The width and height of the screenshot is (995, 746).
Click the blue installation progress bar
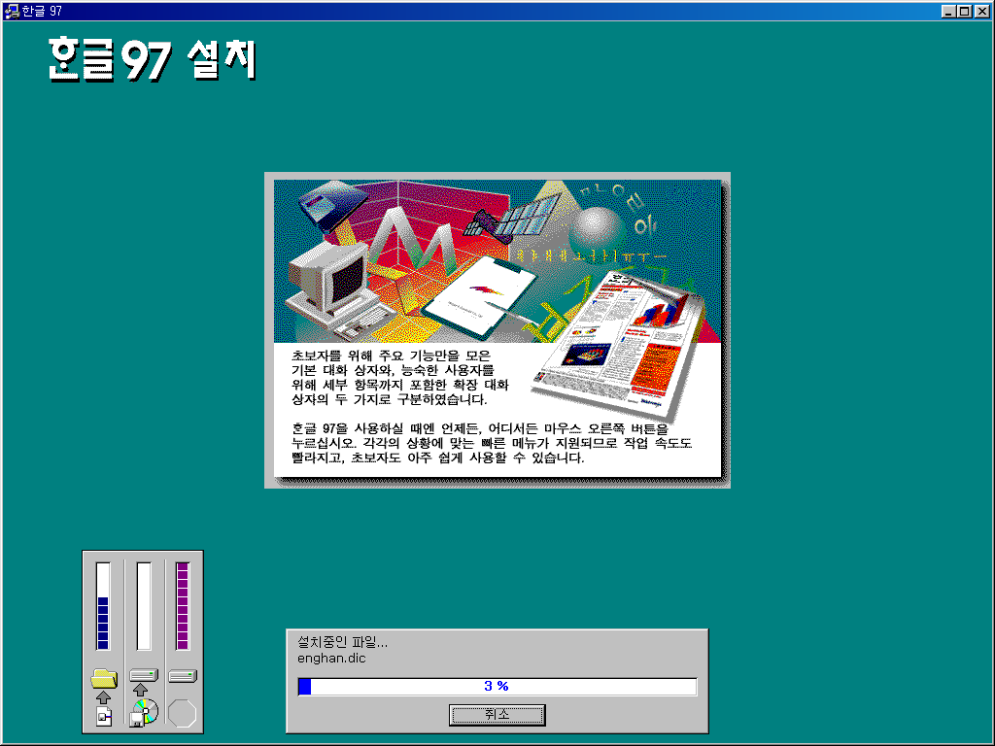[497, 687]
